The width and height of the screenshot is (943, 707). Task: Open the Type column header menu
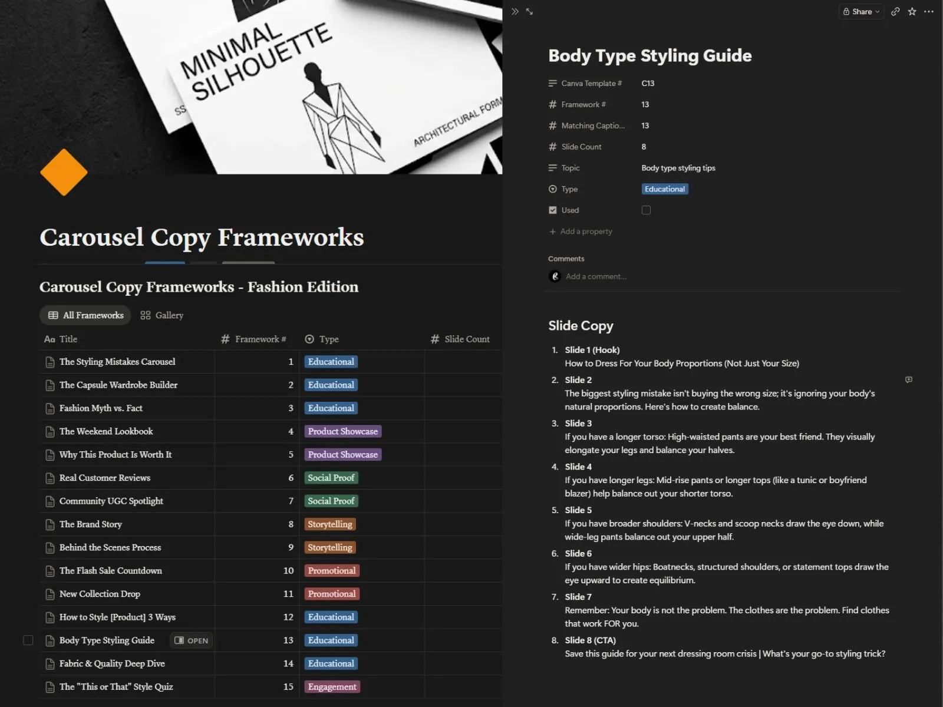322,339
